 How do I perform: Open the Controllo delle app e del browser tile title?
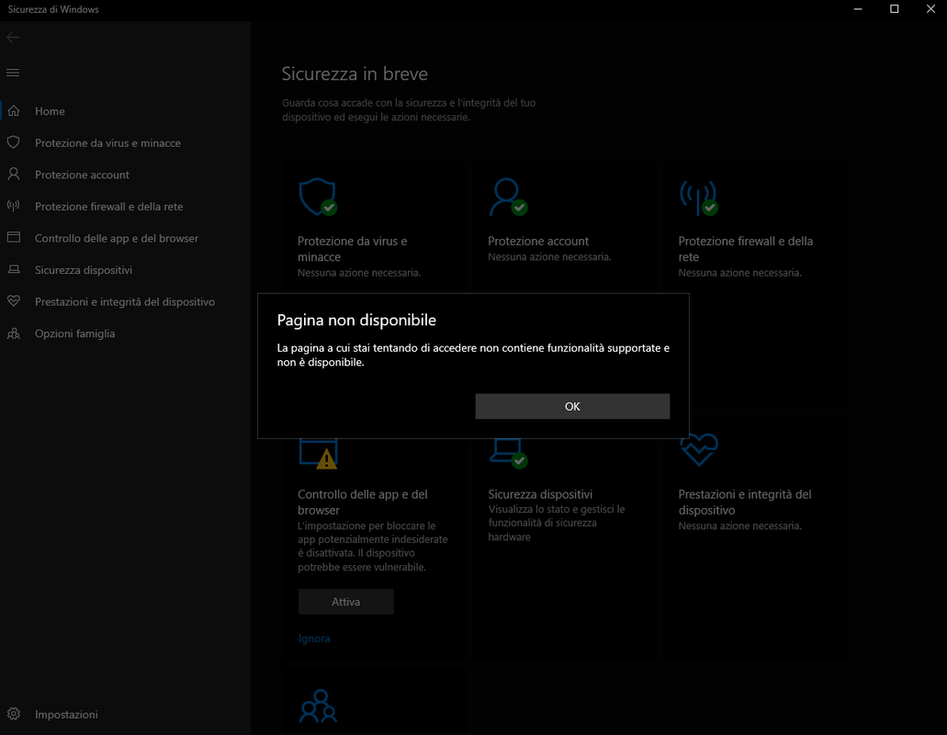point(363,502)
